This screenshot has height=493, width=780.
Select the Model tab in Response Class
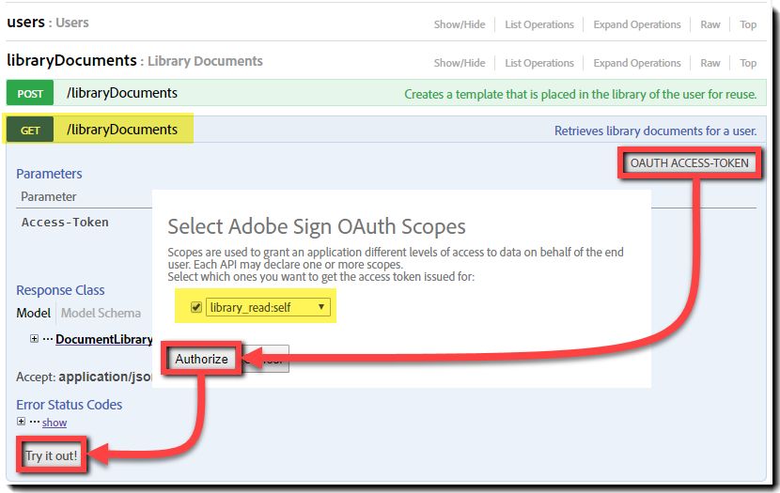(33, 313)
